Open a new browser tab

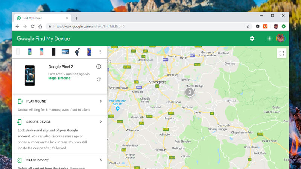pyautogui.click(x=76, y=18)
